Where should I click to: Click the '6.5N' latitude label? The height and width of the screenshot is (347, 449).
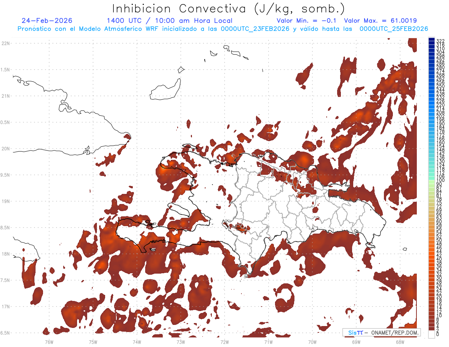click(5, 333)
